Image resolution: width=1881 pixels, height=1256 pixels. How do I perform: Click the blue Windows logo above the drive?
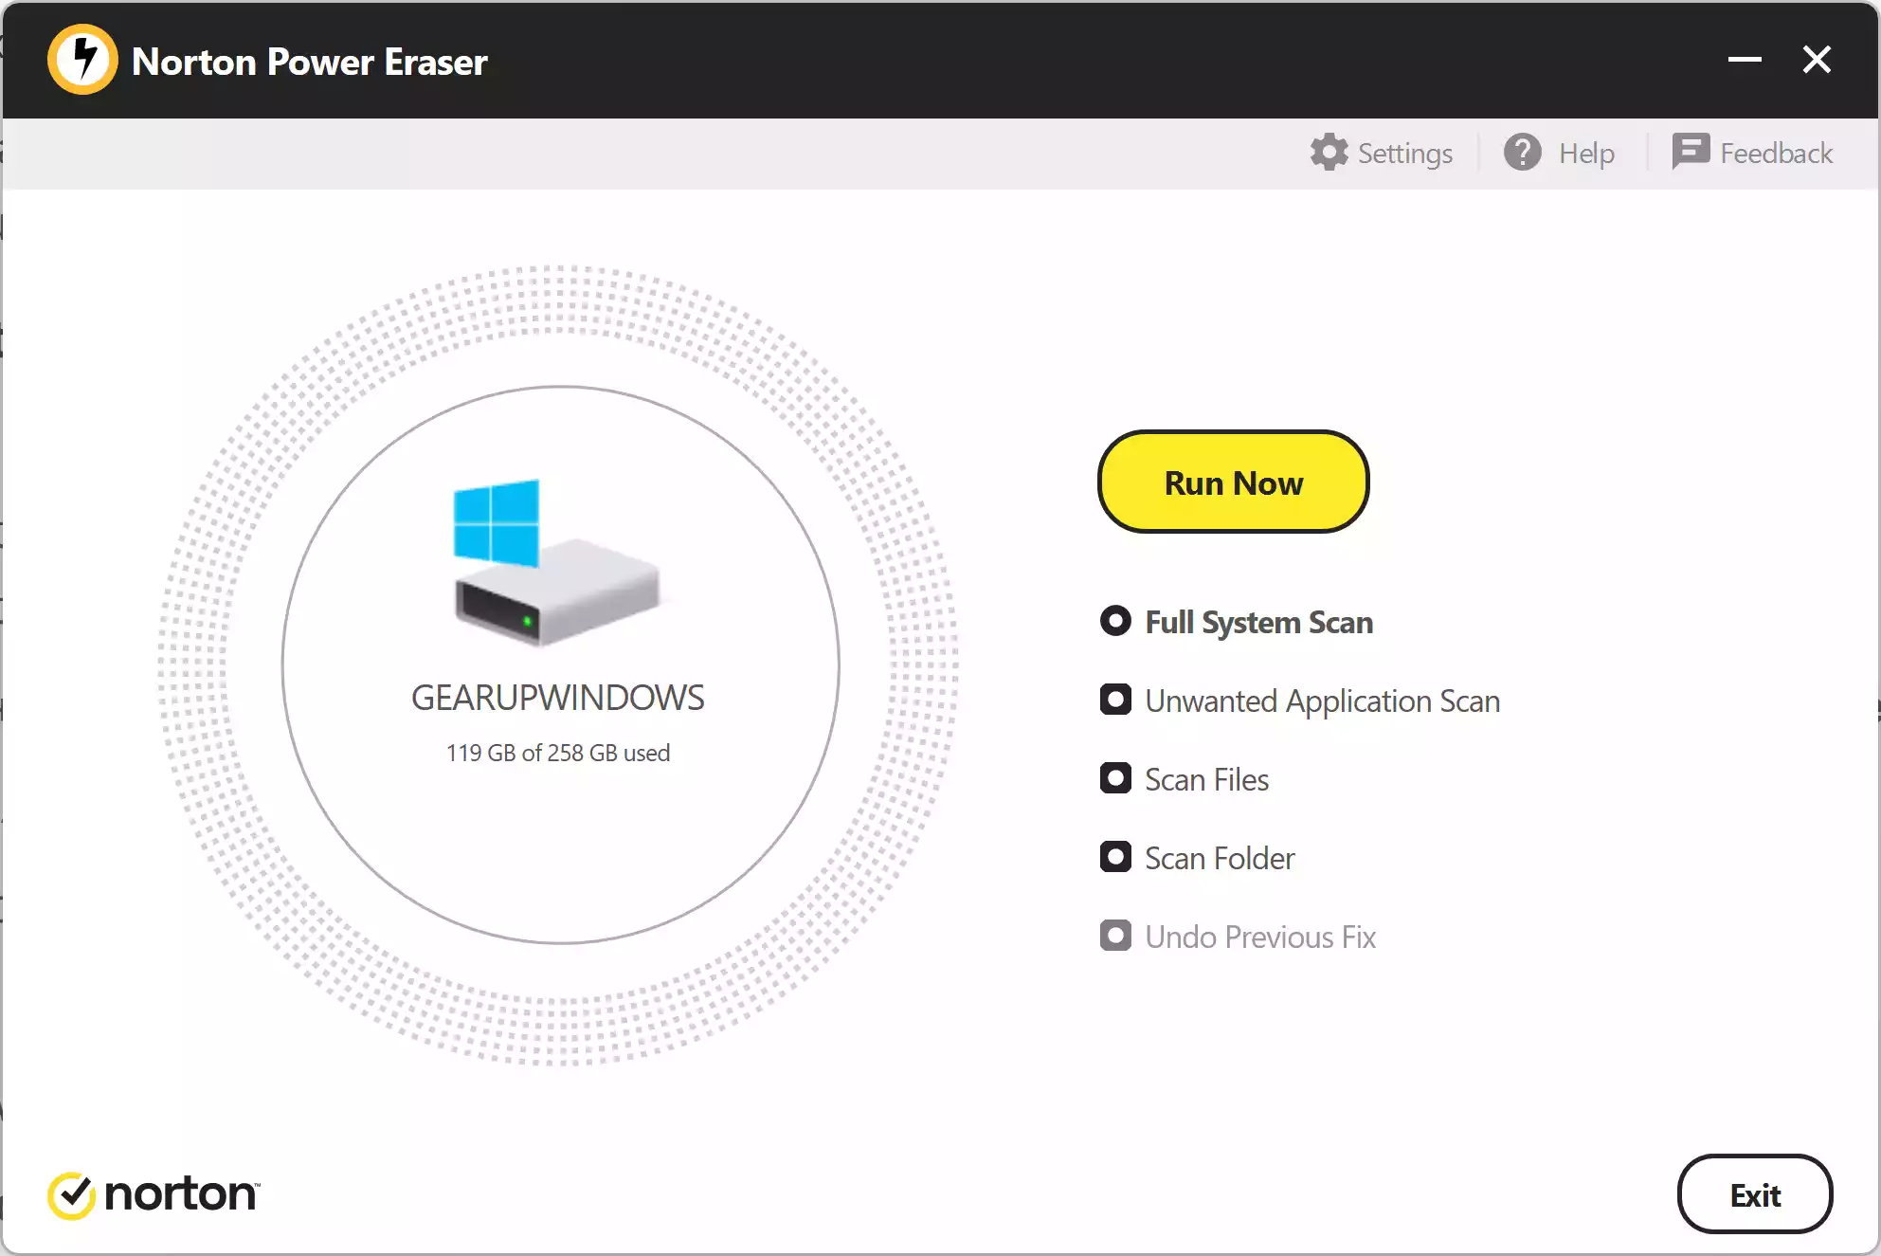click(x=497, y=519)
